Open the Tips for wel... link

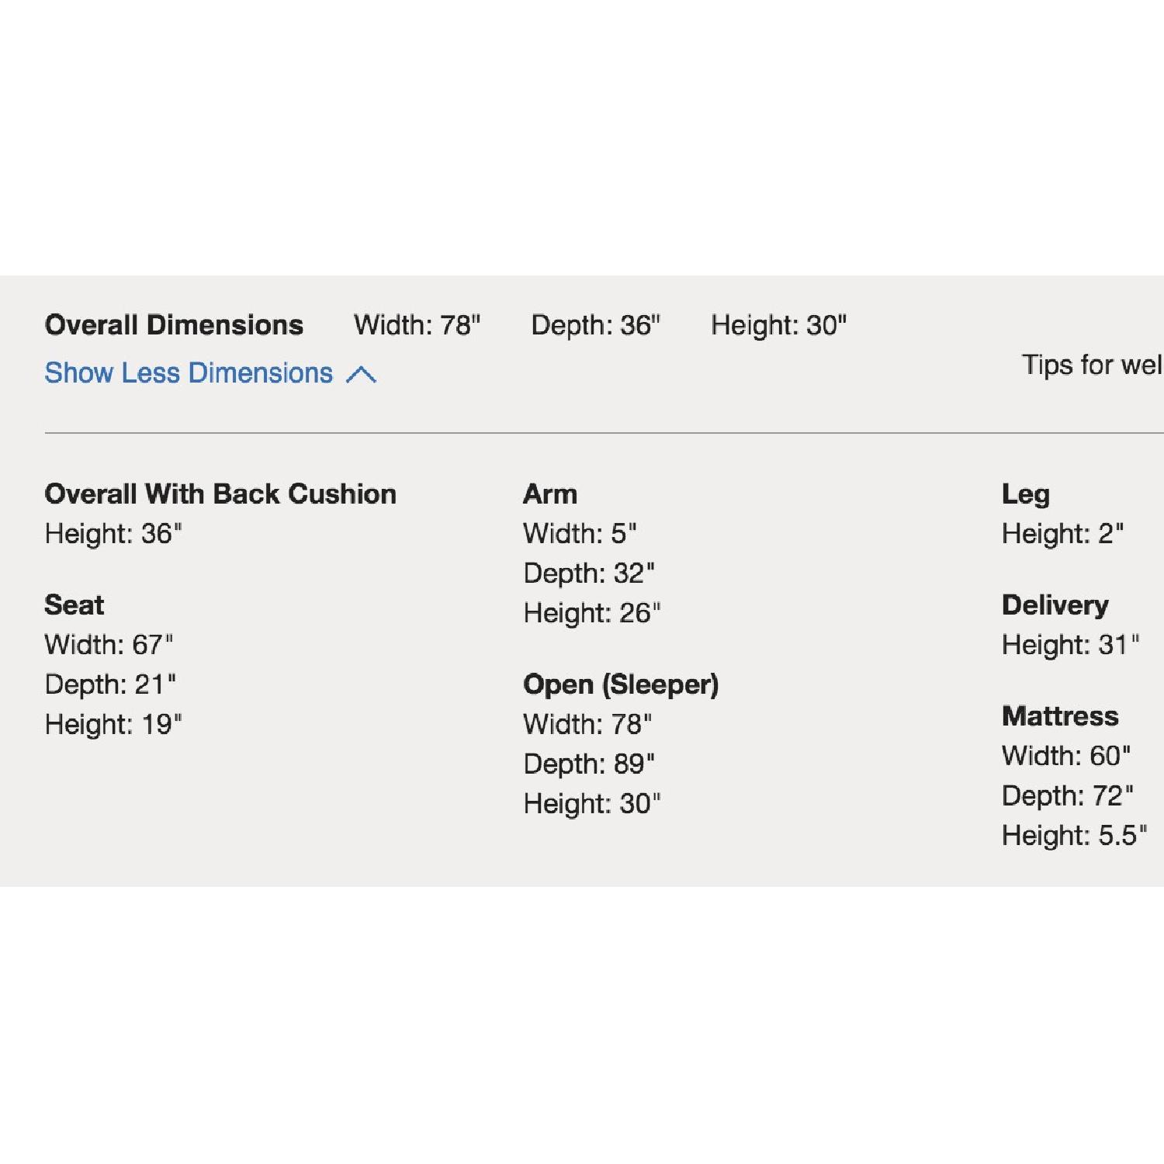(1091, 365)
